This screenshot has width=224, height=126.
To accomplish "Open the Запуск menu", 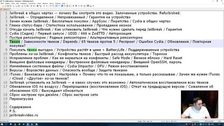I will 51,3.
